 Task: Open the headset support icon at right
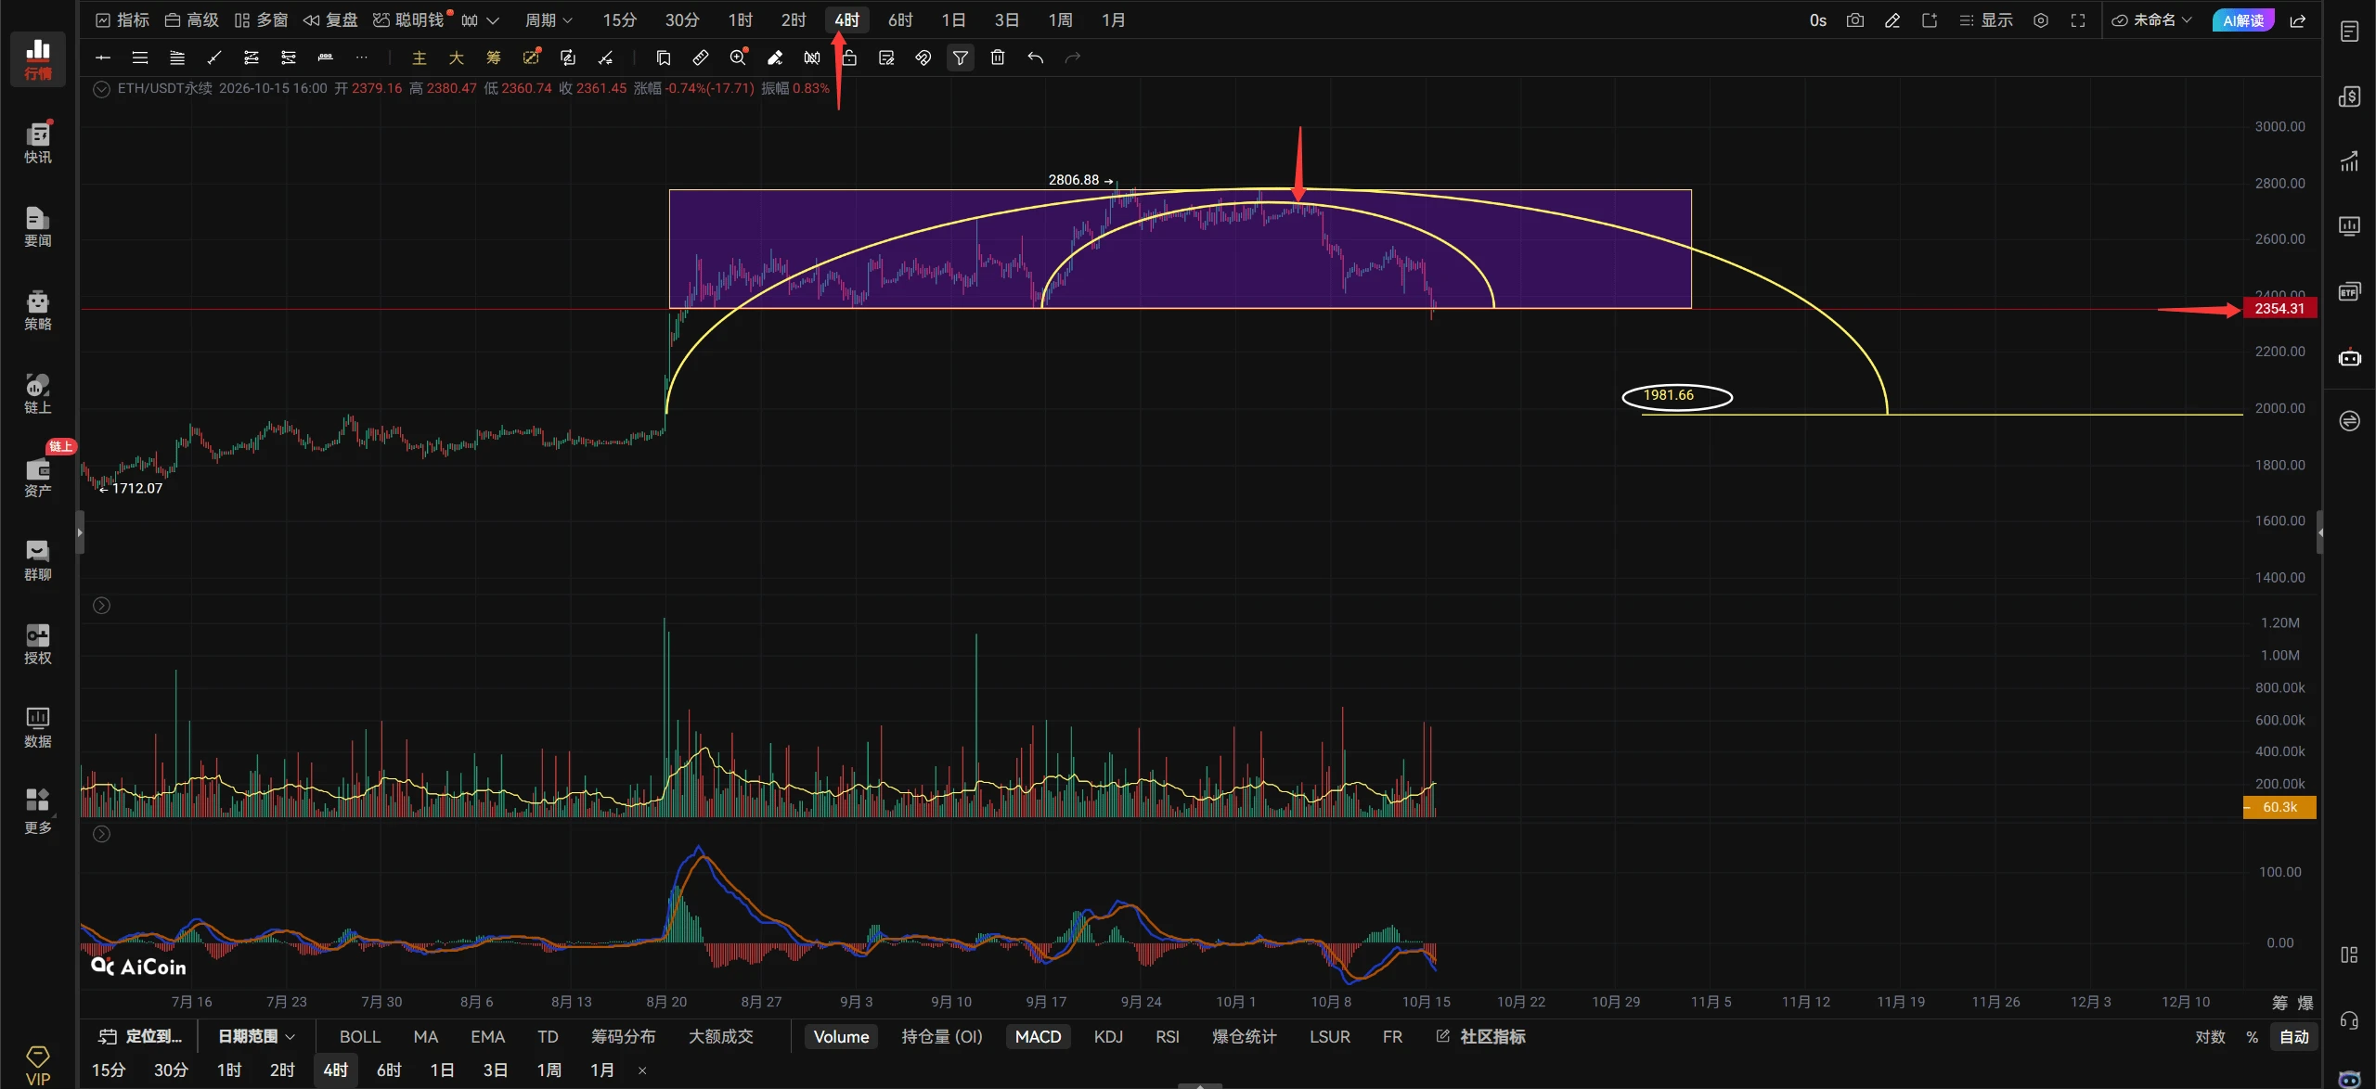pos(2349,1020)
